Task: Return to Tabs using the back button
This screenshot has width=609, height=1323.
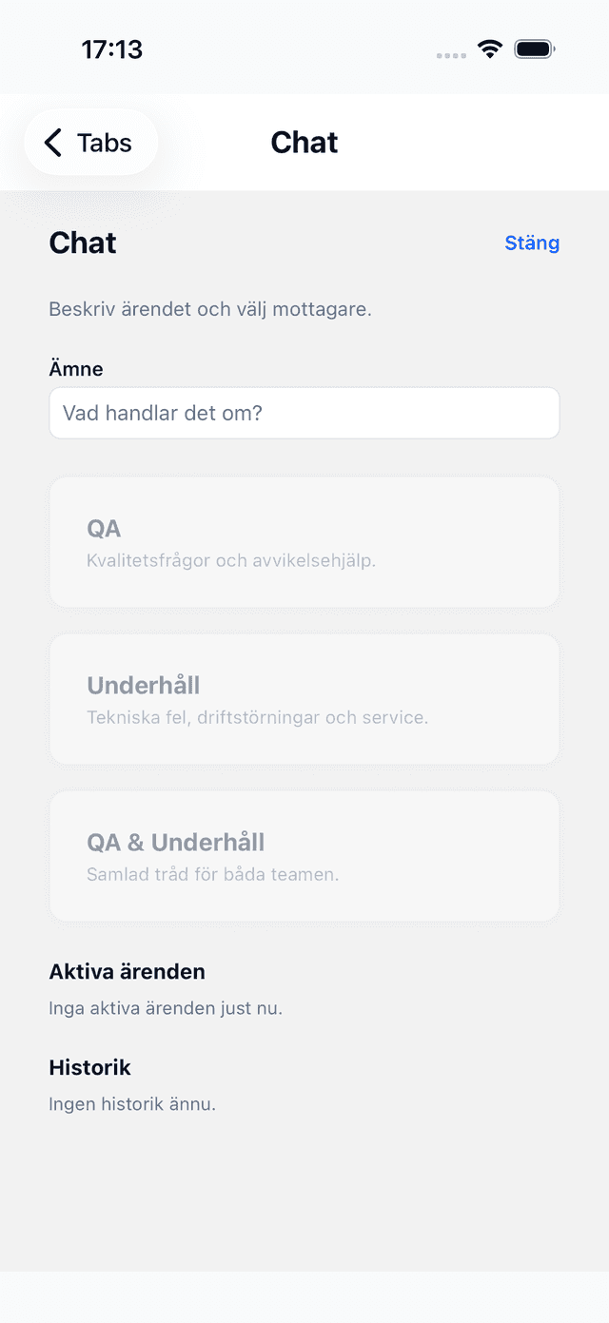Action: click(90, 143)
